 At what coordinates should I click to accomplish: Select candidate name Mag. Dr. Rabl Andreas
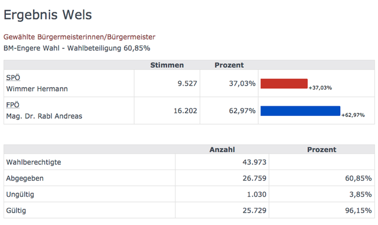pyautogui.click(x=44, y=116)
